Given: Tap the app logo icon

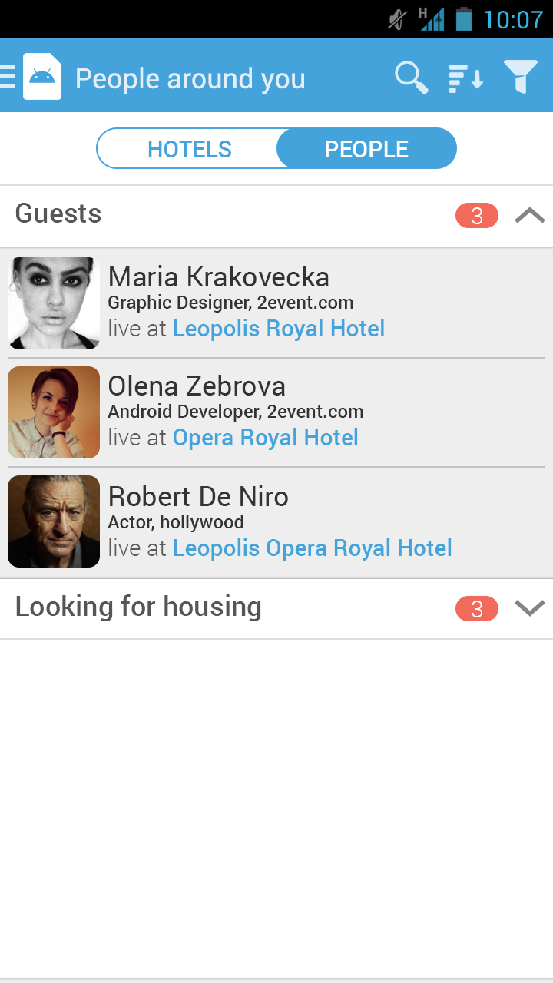Looking at the screenshot, I should click(42, 77).
